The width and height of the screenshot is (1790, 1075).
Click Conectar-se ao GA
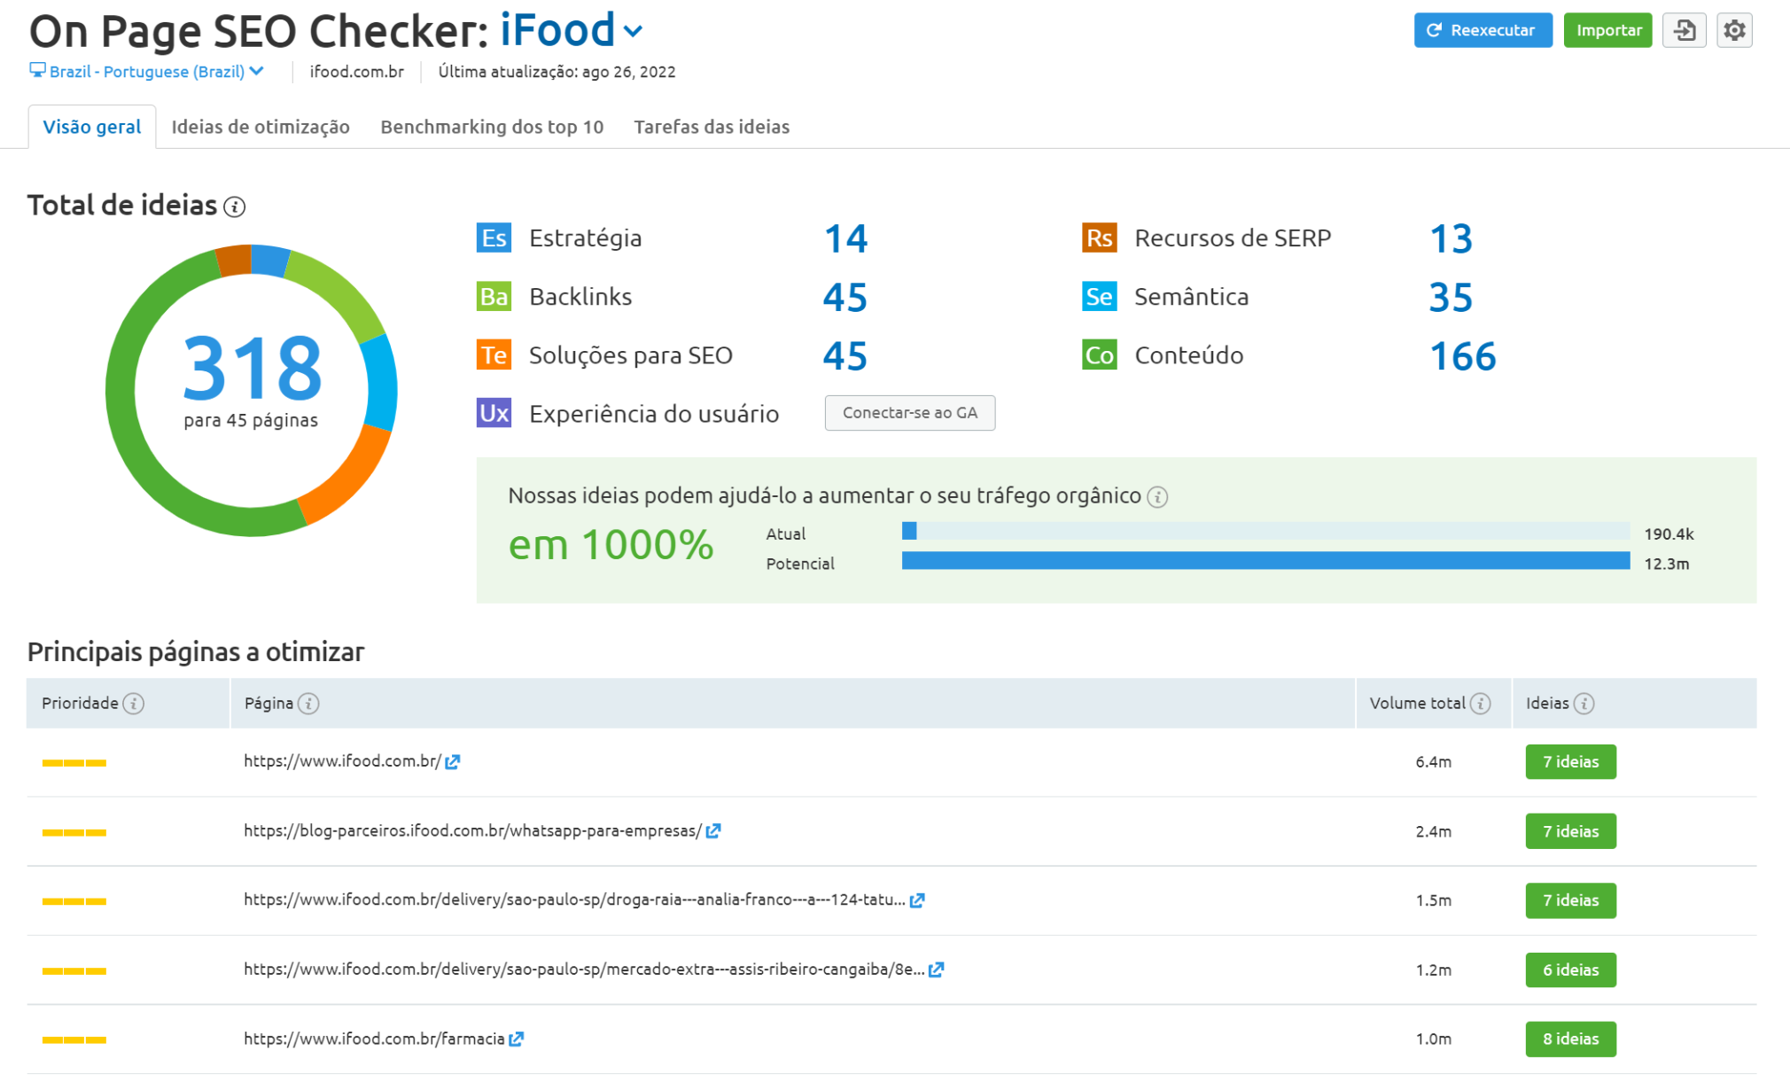[909, 412]
